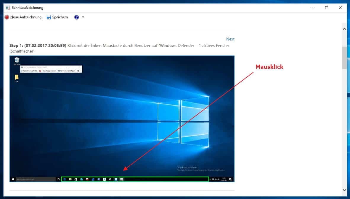Maximize the Schrittaufzeichnung window
350x199 pixels.
click(327, 8)
